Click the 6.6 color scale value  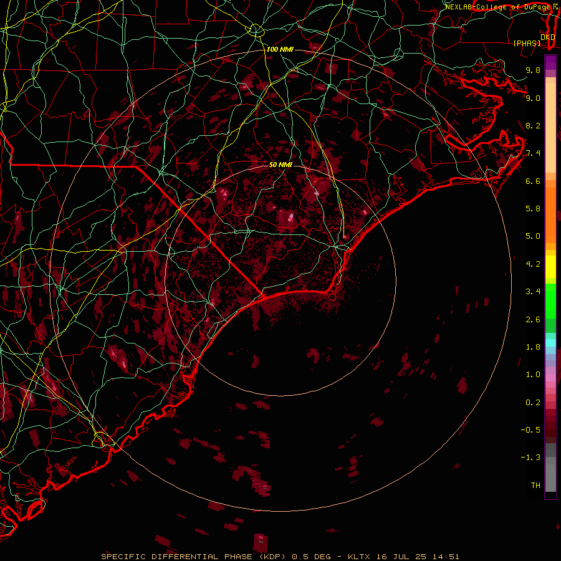[x=533, y=181]
